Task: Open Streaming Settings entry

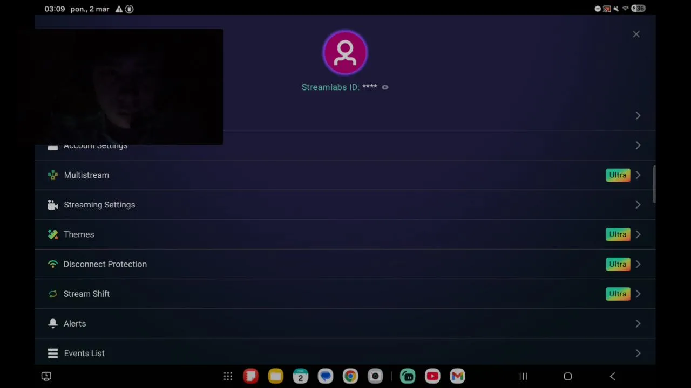Action: point(345,205)
